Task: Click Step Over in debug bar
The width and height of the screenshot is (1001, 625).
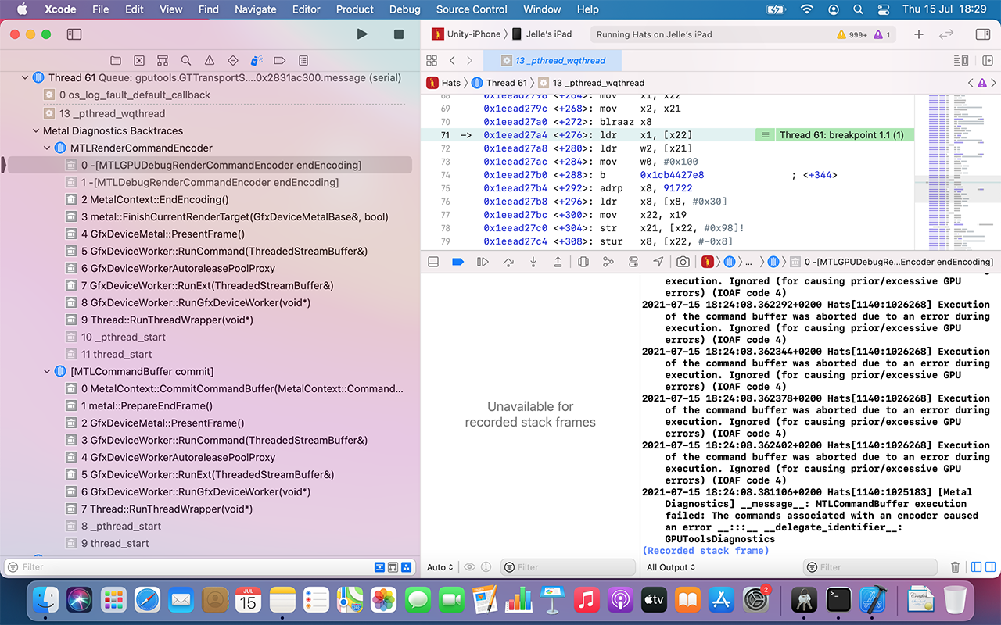Action: [508, 262]
